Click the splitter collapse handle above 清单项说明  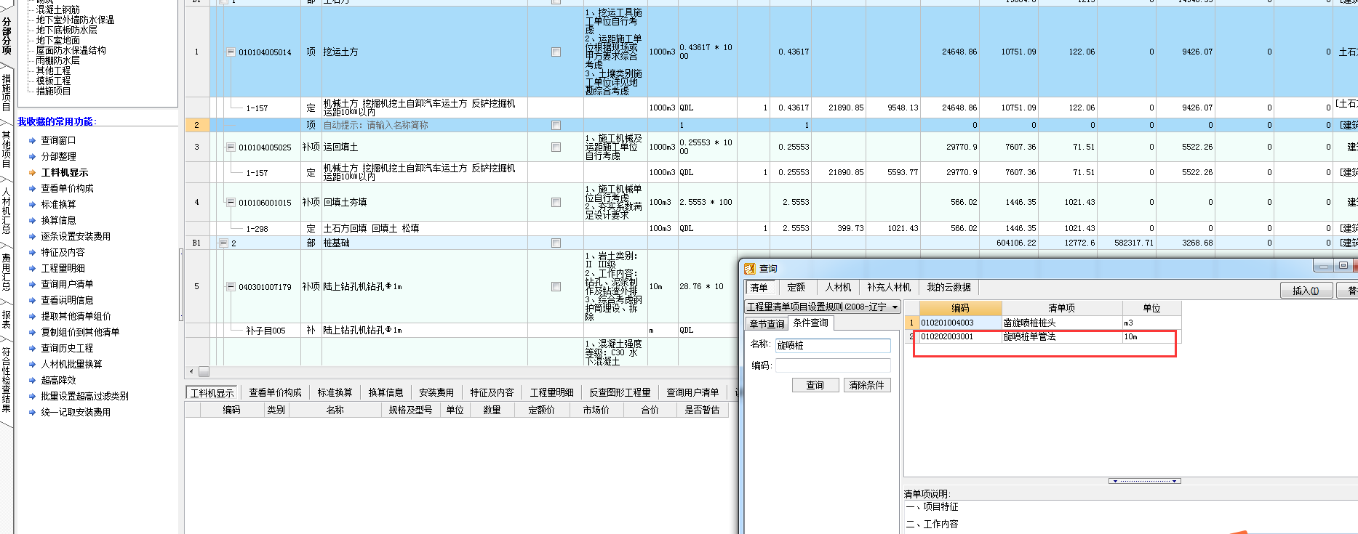pyautogui.click(x=1144, y=481)
